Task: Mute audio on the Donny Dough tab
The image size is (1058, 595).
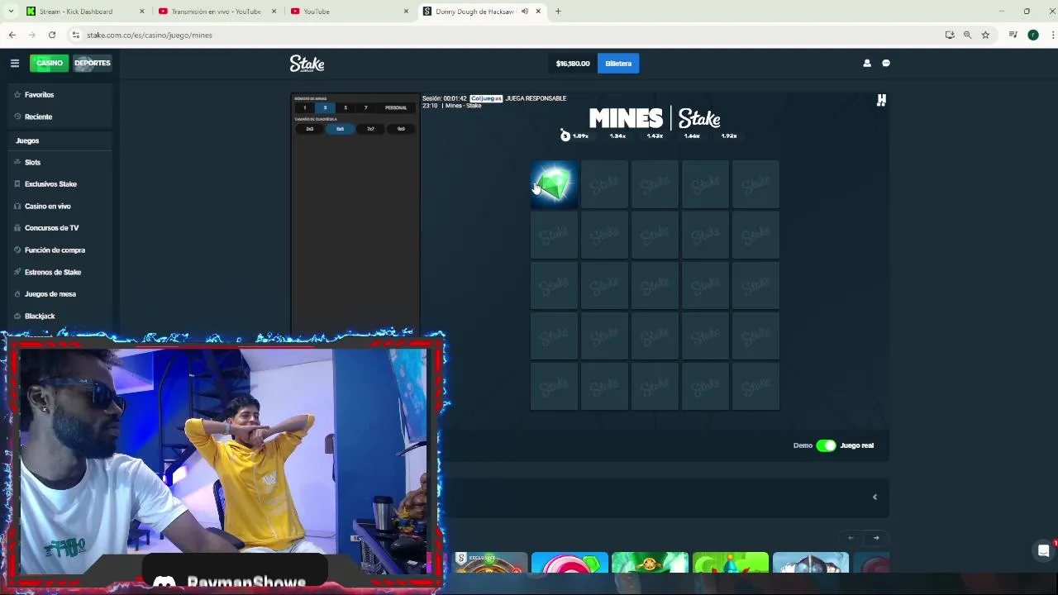Action: [x=525, y=12]
